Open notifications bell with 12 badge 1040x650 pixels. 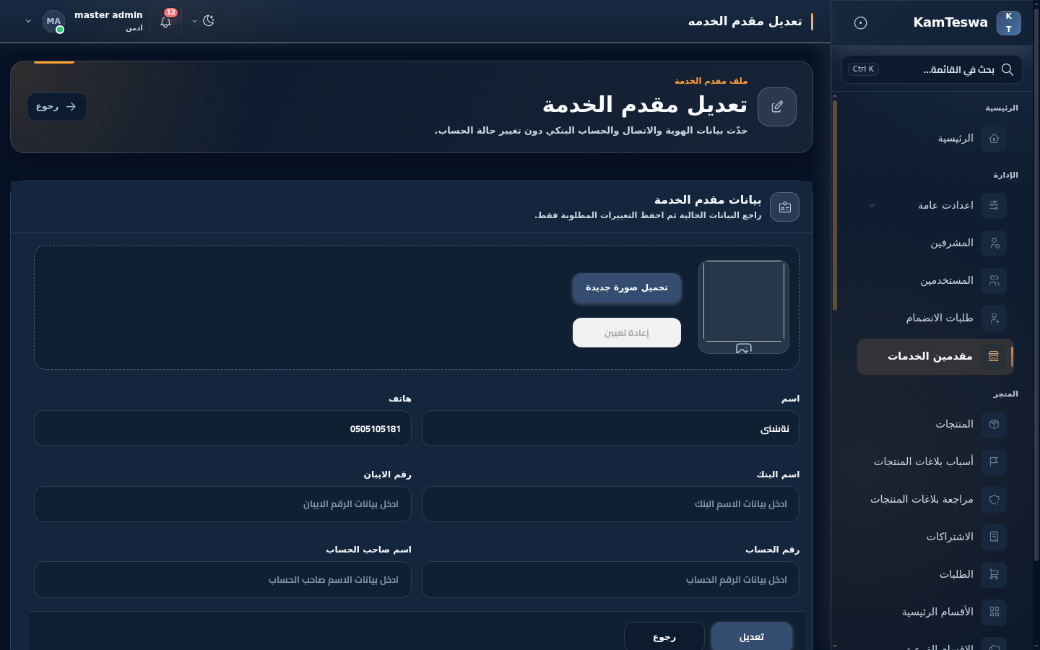coord(166,21)
